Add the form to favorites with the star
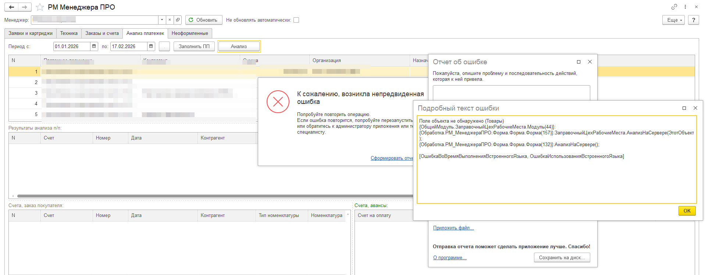Image resolution: width=705 pixels, height=275 pixels. [x=40, y=7]
